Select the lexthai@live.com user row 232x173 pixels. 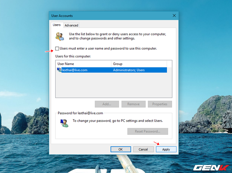coord(112,70)
